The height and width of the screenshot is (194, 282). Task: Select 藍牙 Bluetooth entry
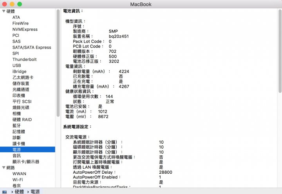pyautogui.click(x=17, y=126)
